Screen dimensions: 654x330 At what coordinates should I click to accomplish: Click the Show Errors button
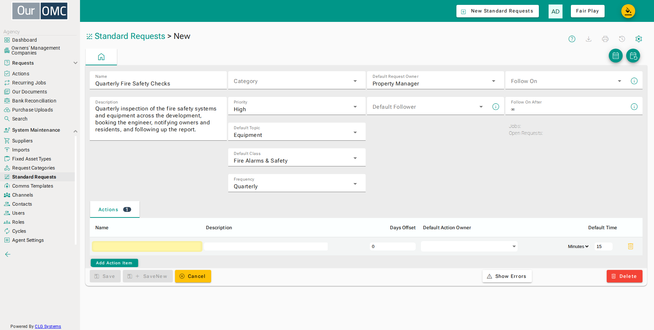pos(507,276)
